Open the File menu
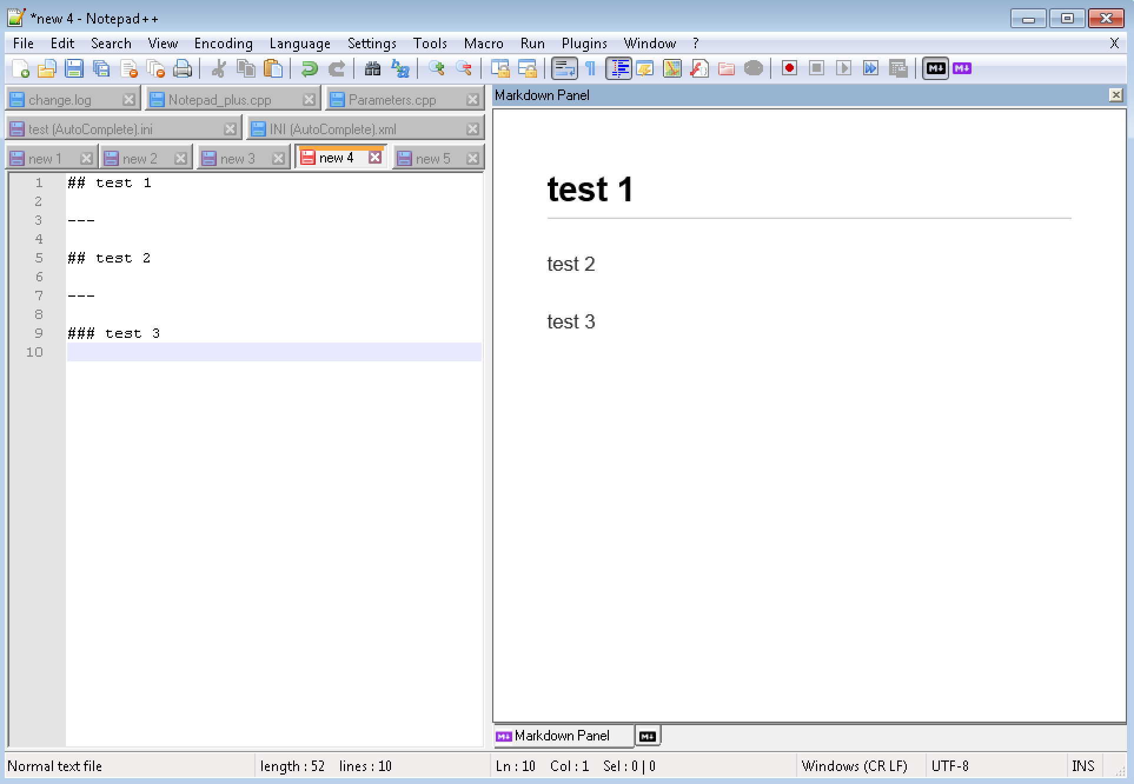Image resolution: width=1134 pixels, height=784 pixels. (24, 44)
